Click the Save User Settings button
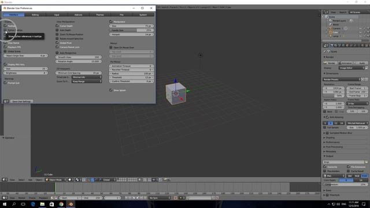Image resolution: width=370 pixels, height=208 pixels. click(x=21, y=102)
